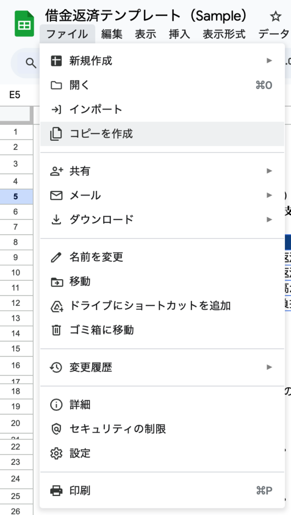
Task: Click the gear icon next to 設定
Action: tap(56, 454)
